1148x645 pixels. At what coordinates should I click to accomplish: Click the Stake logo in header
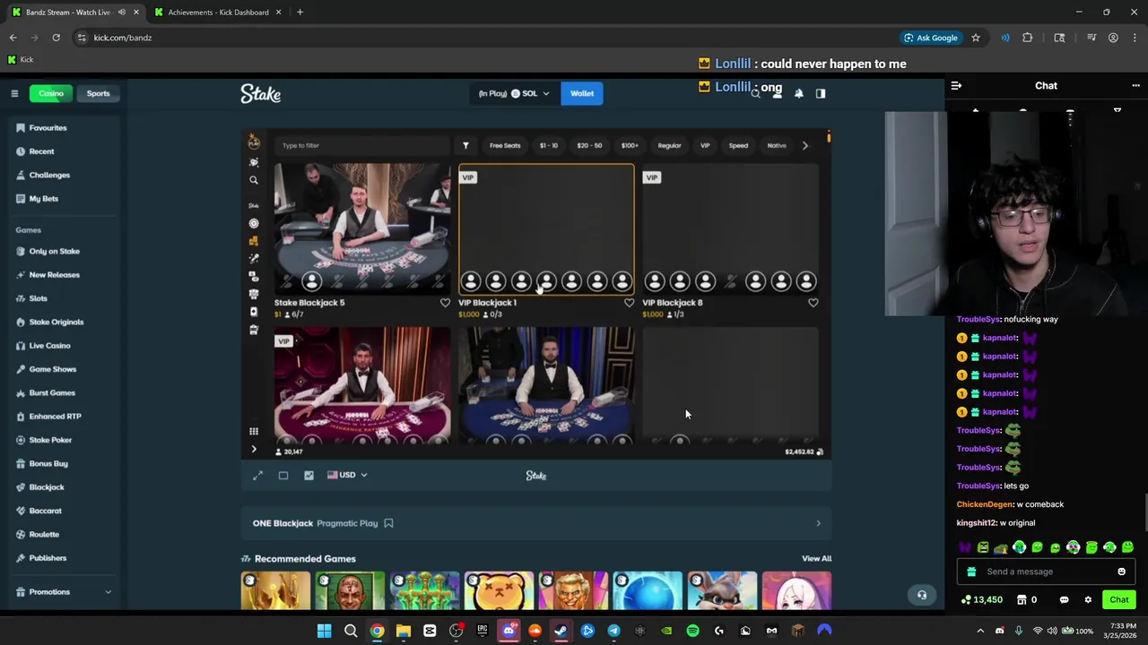[260, 93]
